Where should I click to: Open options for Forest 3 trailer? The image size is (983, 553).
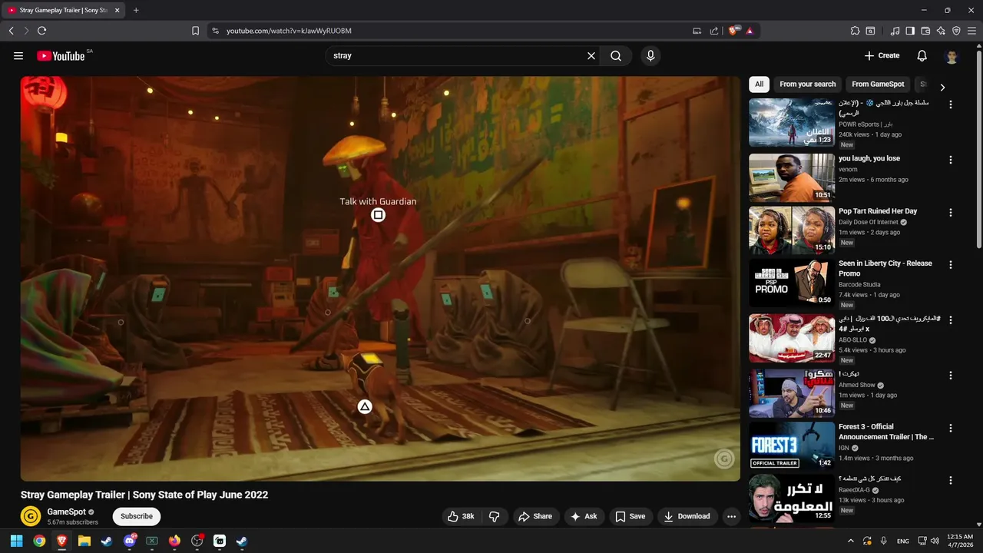(951, 428)
